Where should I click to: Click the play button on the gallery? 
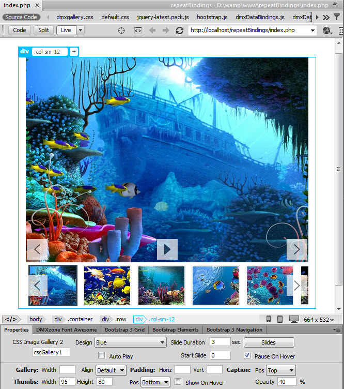[167, 249]
